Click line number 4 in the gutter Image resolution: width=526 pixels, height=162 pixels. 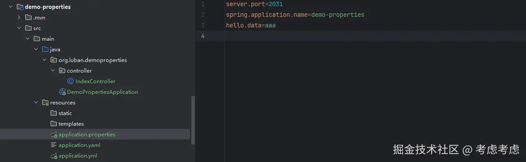pos(202,36)
